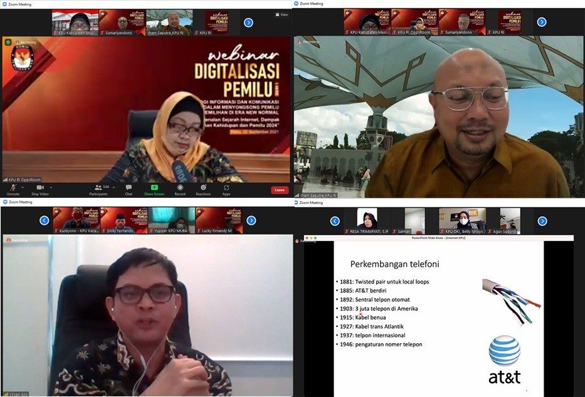Show next participants in the slide window
The height and width of the screenshot is (397, 585).
542,221
